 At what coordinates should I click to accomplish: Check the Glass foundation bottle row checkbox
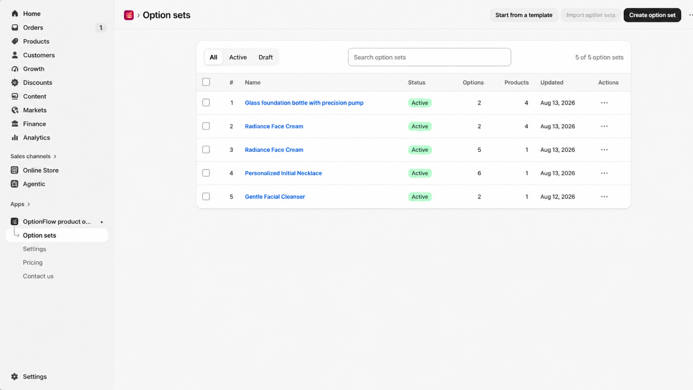pos(206,103)
